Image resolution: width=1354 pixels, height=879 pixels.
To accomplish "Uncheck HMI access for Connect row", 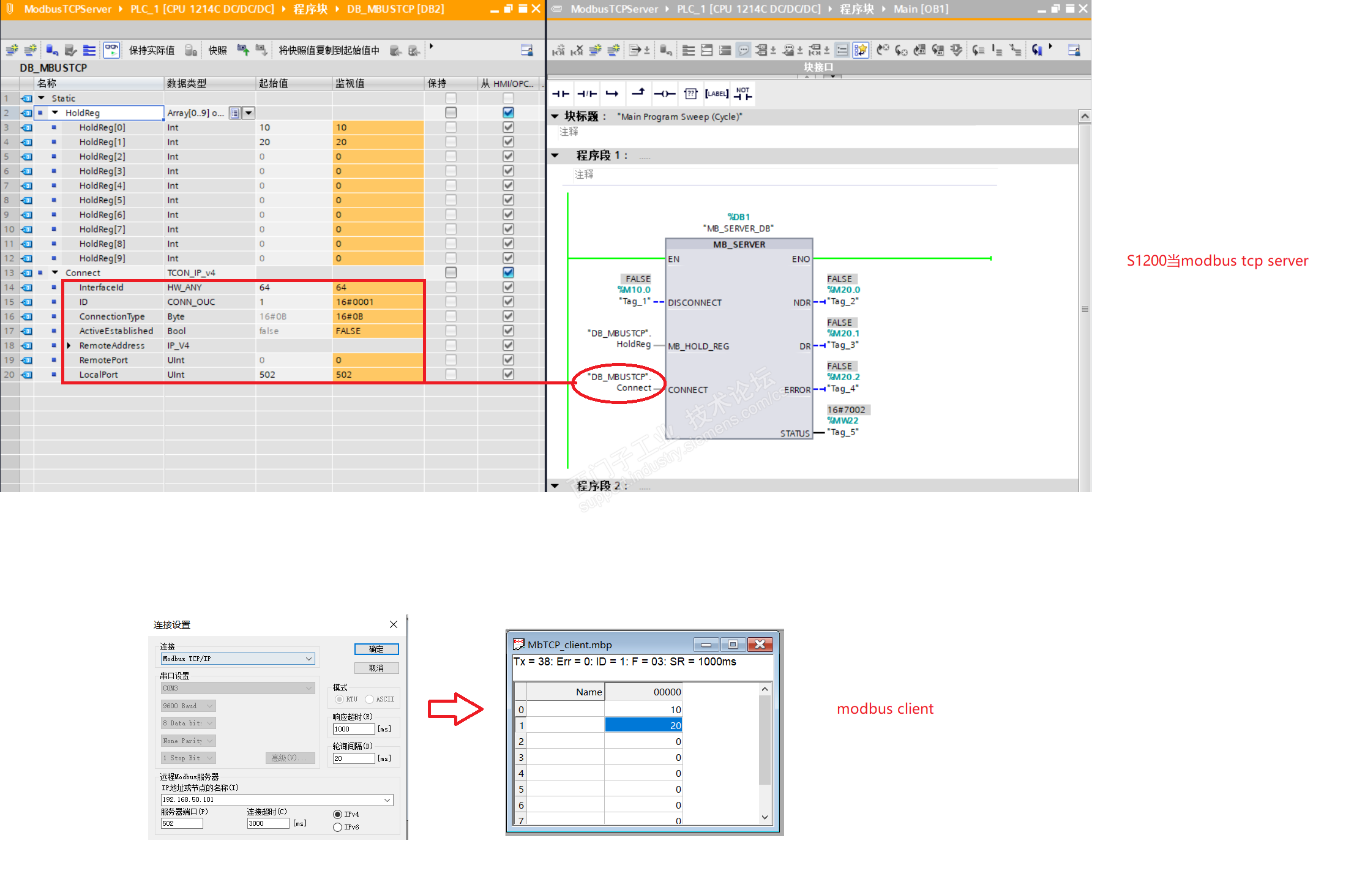I will 508,272.
